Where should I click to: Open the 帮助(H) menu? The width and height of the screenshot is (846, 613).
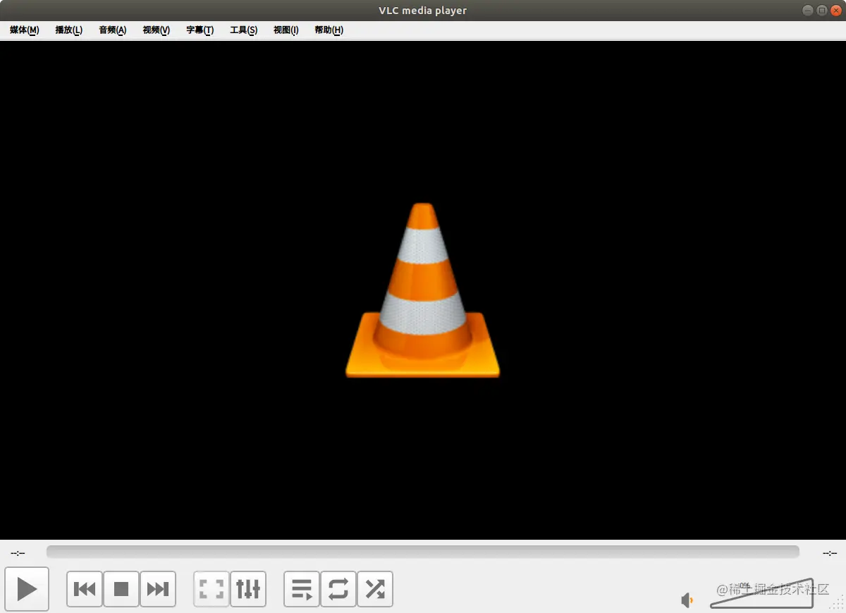tap(329, 30)
